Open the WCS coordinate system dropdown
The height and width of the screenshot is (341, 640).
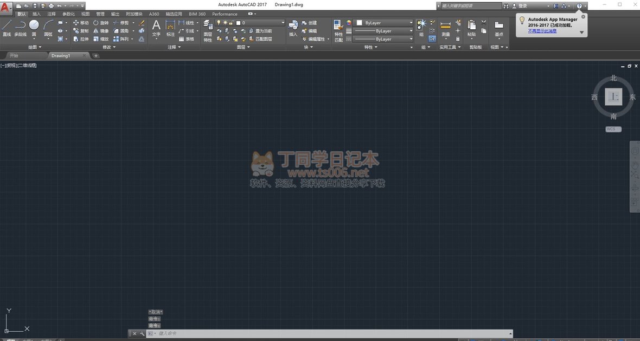(x=613, y=129)
